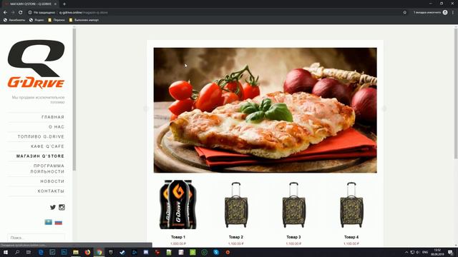Launch Firefox from the taskbar
458x257 pixels.
[87, 252]
